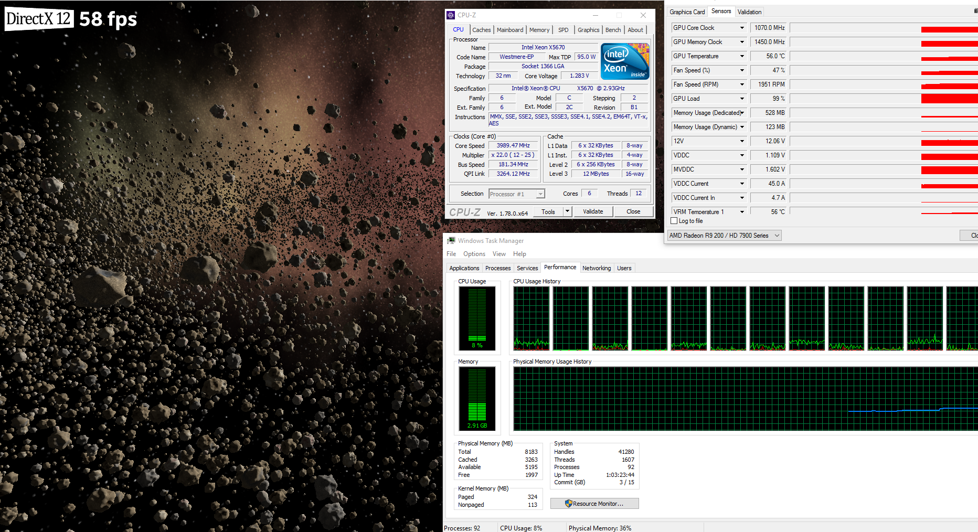Viewport: 978px width, 532px height.
Task: Click the Up Time value 1:03:23:44
Action: tap(620, 475)
